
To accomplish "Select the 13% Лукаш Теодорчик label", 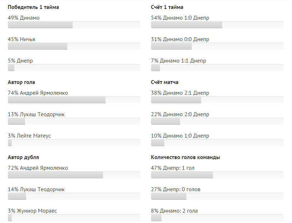I will [x=36, y=114].
